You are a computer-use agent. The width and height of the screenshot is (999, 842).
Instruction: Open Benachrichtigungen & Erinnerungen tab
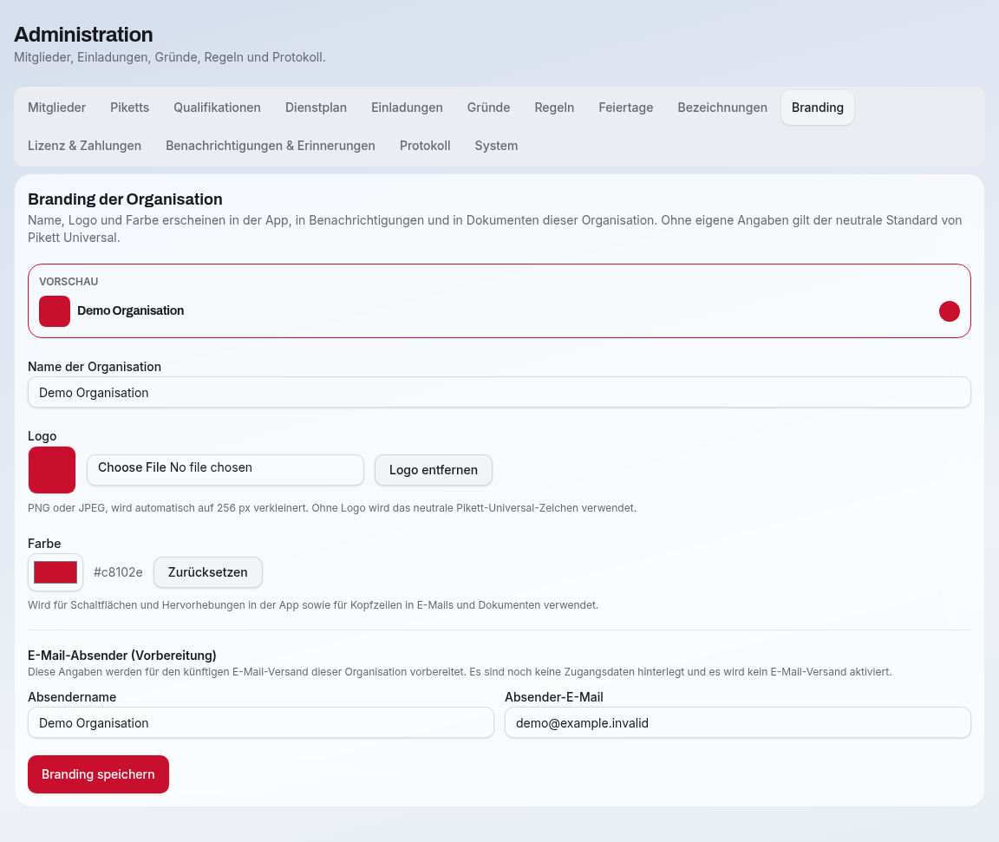[x=271, y=146]
